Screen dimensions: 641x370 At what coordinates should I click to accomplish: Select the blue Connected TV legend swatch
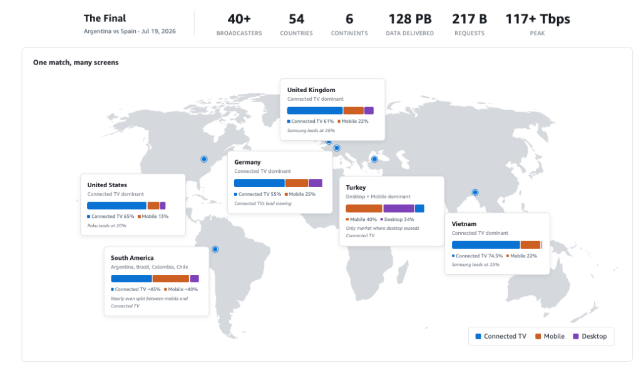point(478,336)
